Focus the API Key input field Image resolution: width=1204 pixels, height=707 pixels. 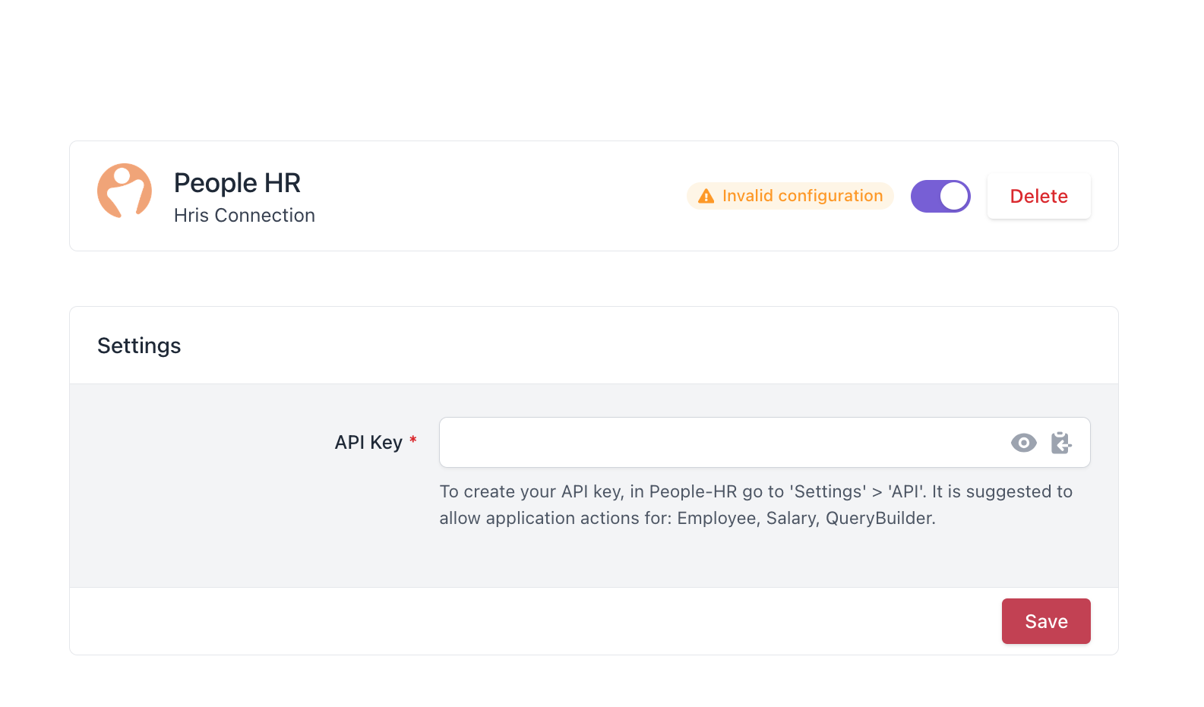pos(764,443)
